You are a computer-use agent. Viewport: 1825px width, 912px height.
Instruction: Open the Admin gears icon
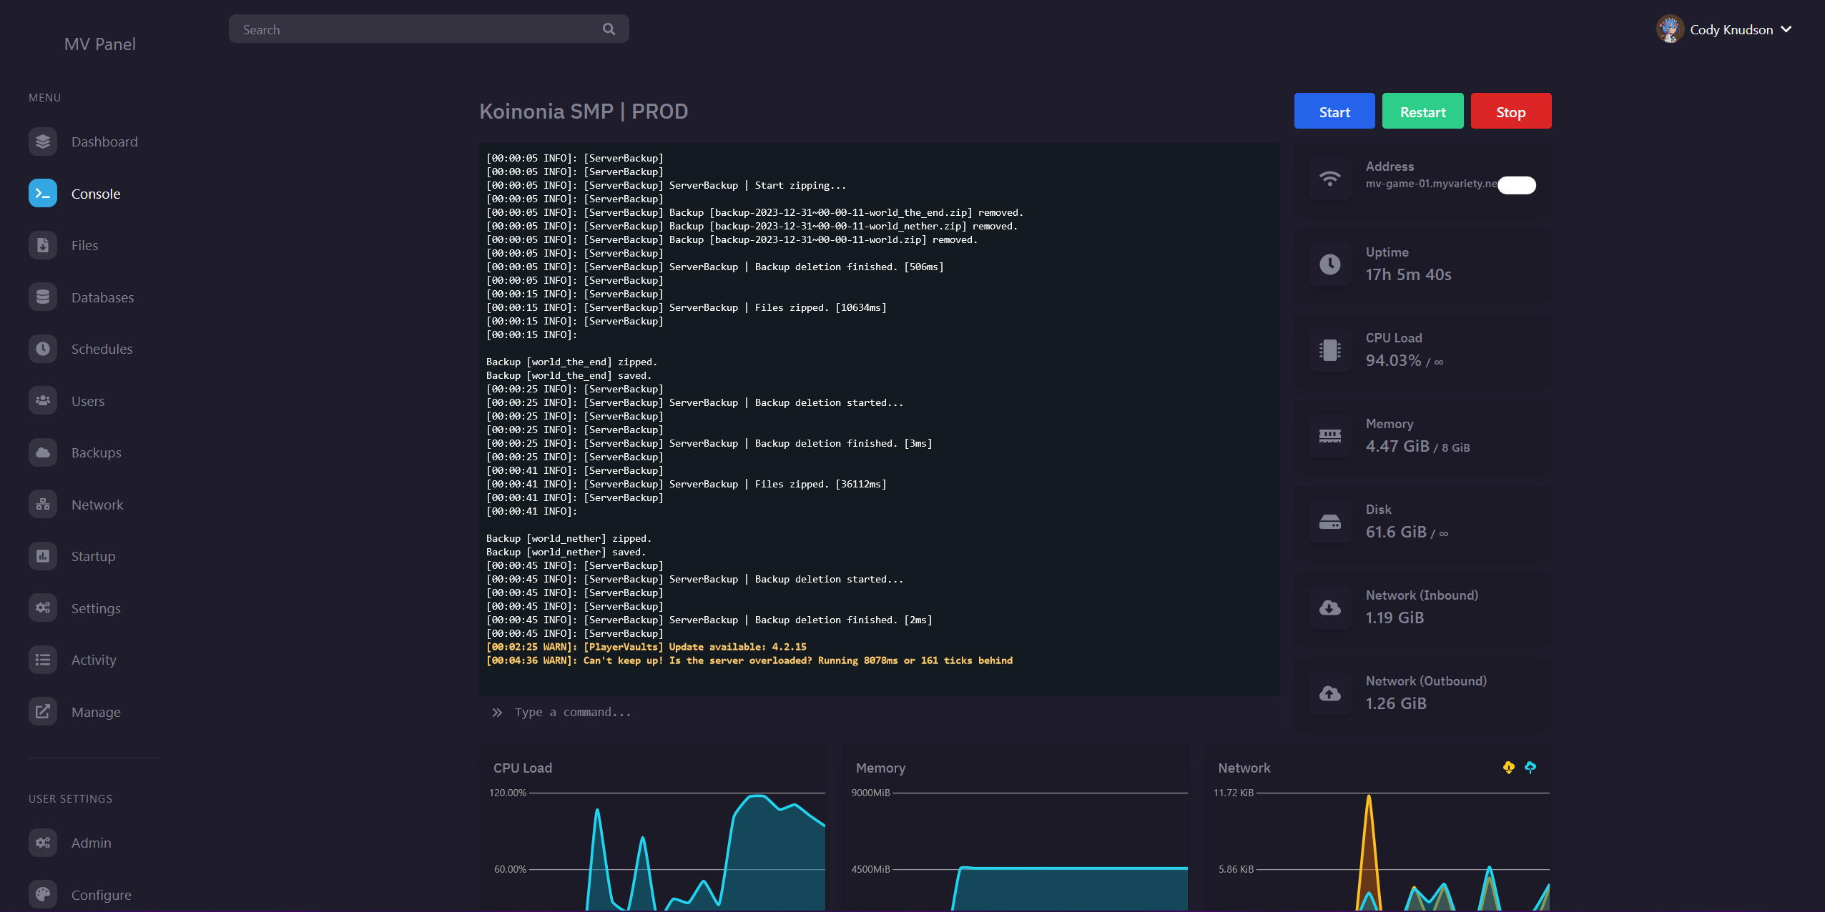click(x=43, y=843)
